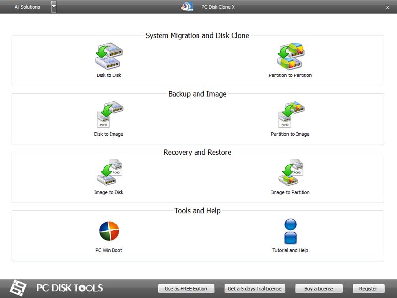
Task: Click the Buy a License button
Action: [319, 289]
